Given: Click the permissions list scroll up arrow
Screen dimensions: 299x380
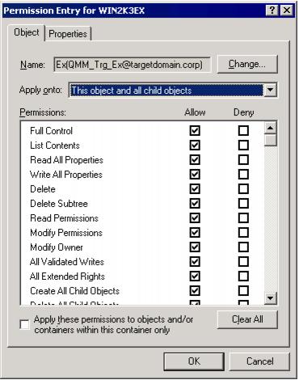Looking at the screenshot, I should [271, 128].
